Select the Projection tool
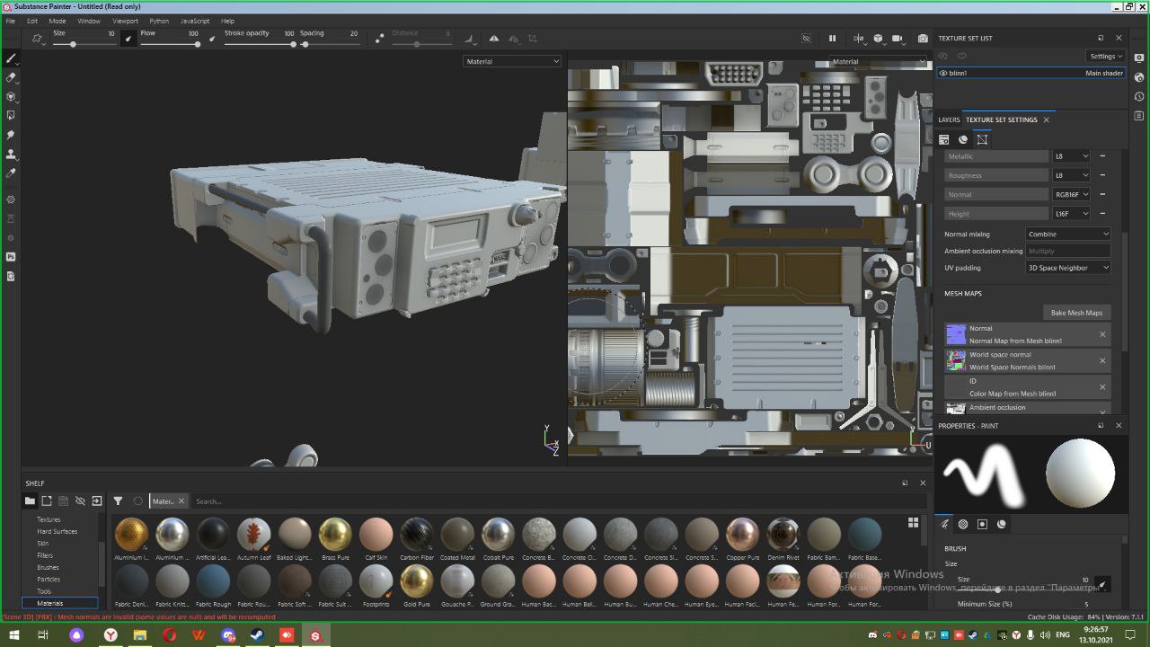The image size is (1150, 647). click(x=11, y=96)
